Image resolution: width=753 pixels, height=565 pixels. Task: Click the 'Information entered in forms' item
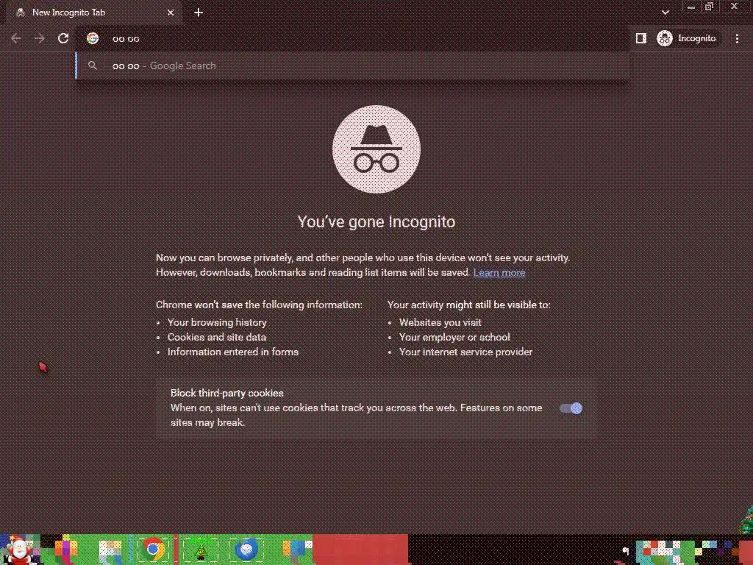pyautogui.click(x=233, y=352)
